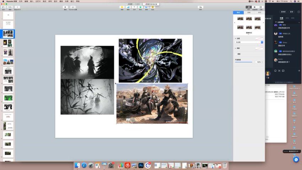Click the shadow style preview swatch
This screenshot has height=170, width=302.
coord(259,48)
